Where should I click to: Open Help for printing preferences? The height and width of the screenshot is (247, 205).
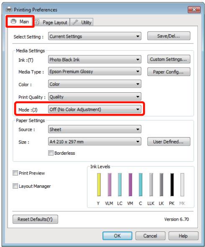pyautogui.click(x=183, y=236)
